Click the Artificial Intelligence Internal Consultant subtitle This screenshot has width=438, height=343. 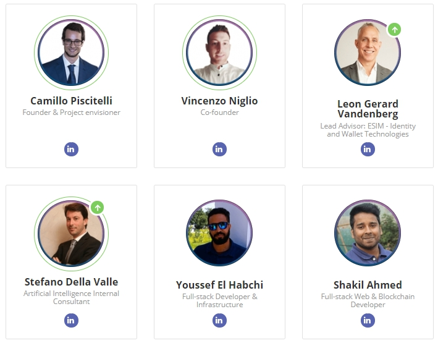click(71, 297)
